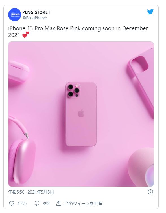
Task: Click the 892 replies count
Action: pyautogui.click(x=46, y=203)
